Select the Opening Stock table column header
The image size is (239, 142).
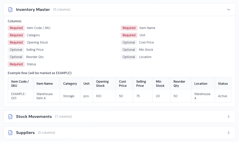[103, 84]
